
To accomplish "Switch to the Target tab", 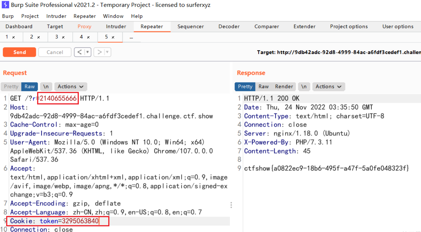I will coord(55,26).
